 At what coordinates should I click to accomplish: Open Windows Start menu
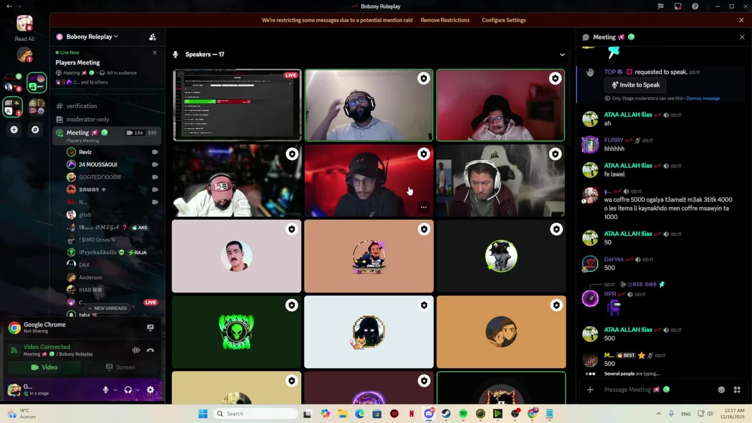(203, 414)
